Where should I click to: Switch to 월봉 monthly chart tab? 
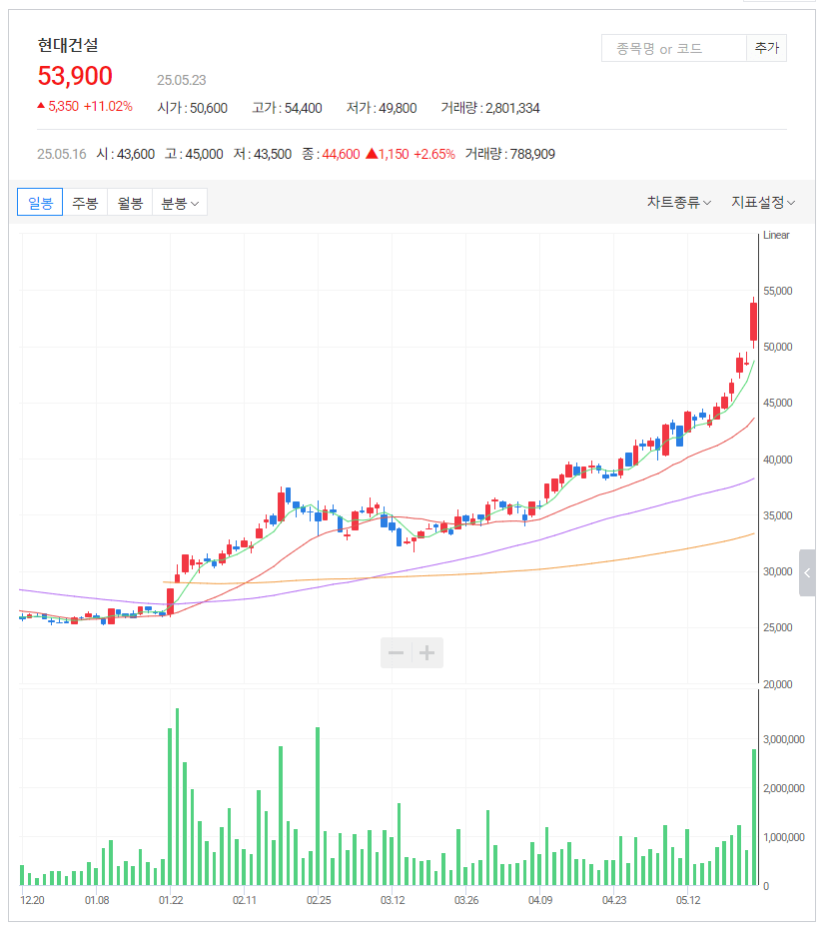tap(130, 203)
